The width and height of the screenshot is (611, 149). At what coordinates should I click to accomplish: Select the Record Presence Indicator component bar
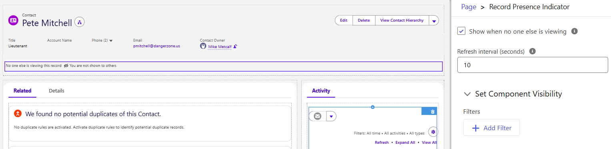click(x=223, y=66)
